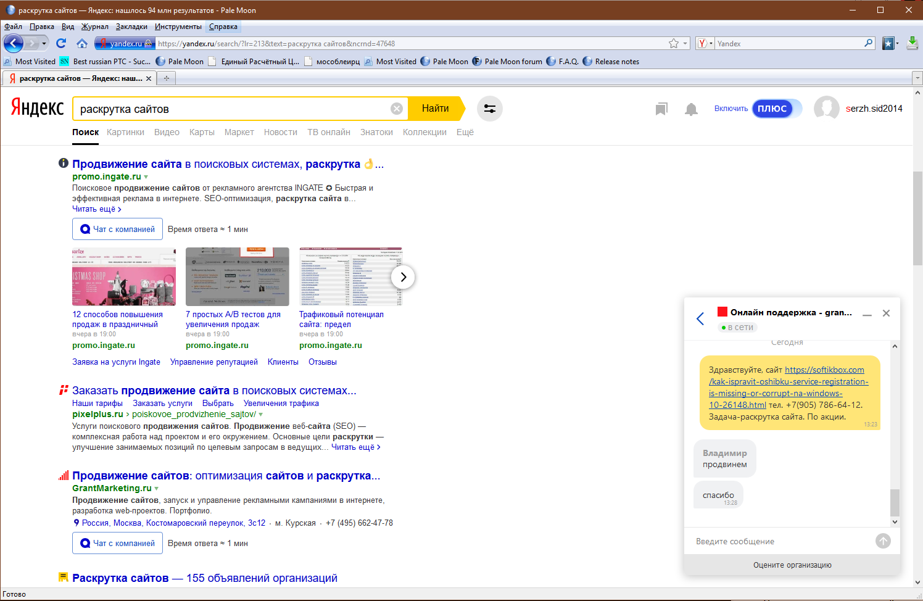
Task: Click the Яндекс logo
Action: coord(37,108)
